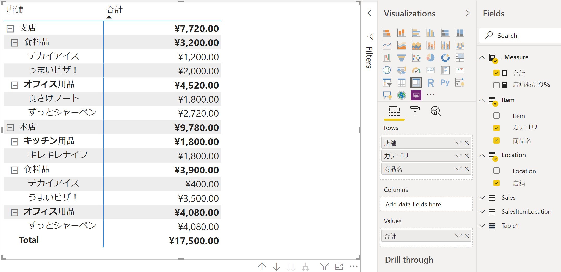The image size is (561, 272).
Task: Collapse the _Measure table in Fields
Action: [x=482, y=57]
